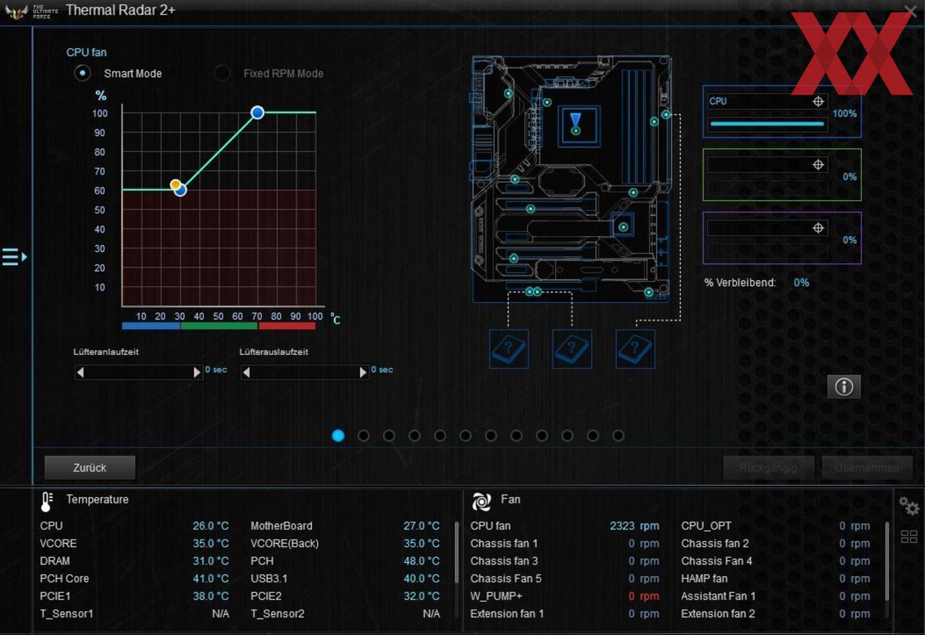The width and height of the screenshot is (925, 635).
Task: Click the Assistant Fan 1 row
Action: (775, 596)
